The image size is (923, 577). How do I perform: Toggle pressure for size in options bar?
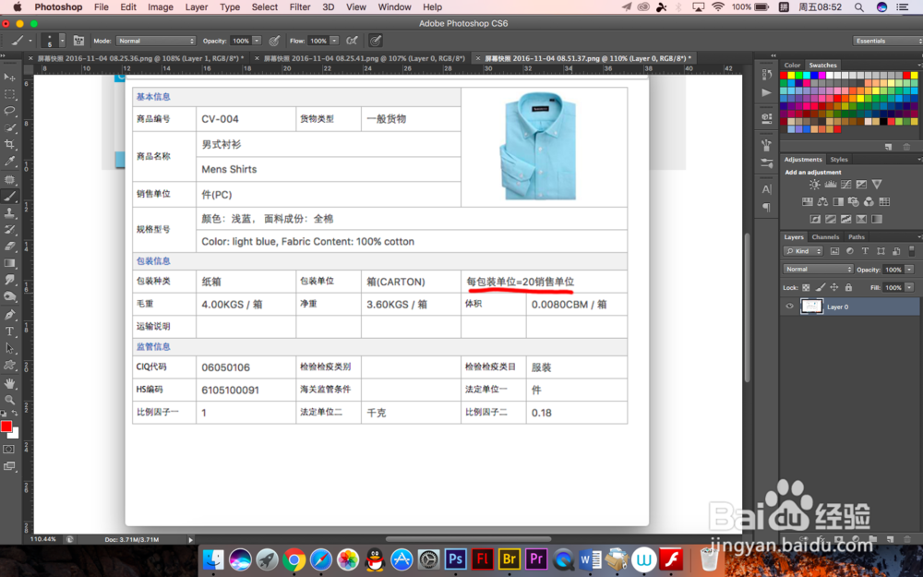click(375, 41)
